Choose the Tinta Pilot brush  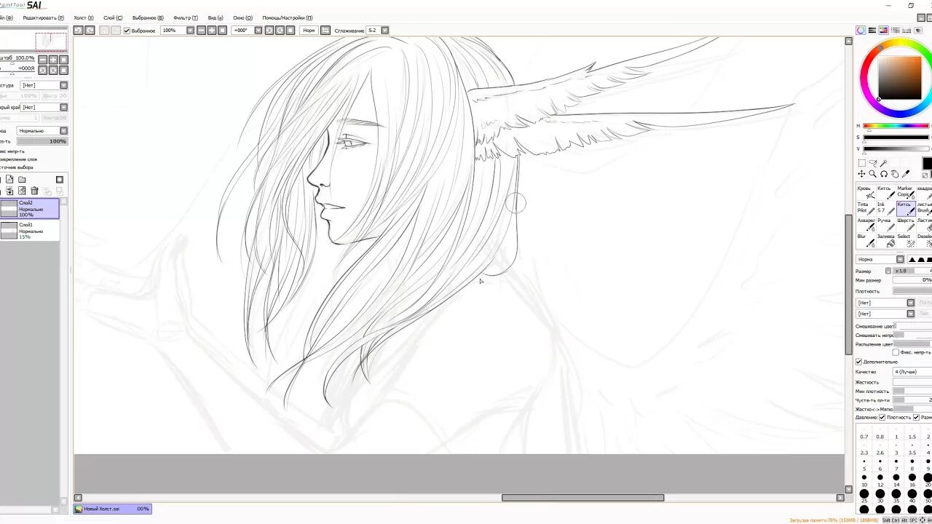865,209
